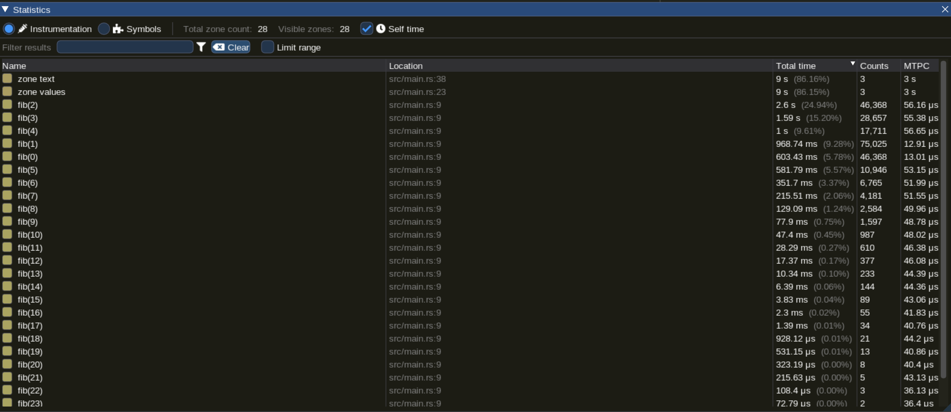
Task: Click the fib(10) name text
Action: pos(30,235)
